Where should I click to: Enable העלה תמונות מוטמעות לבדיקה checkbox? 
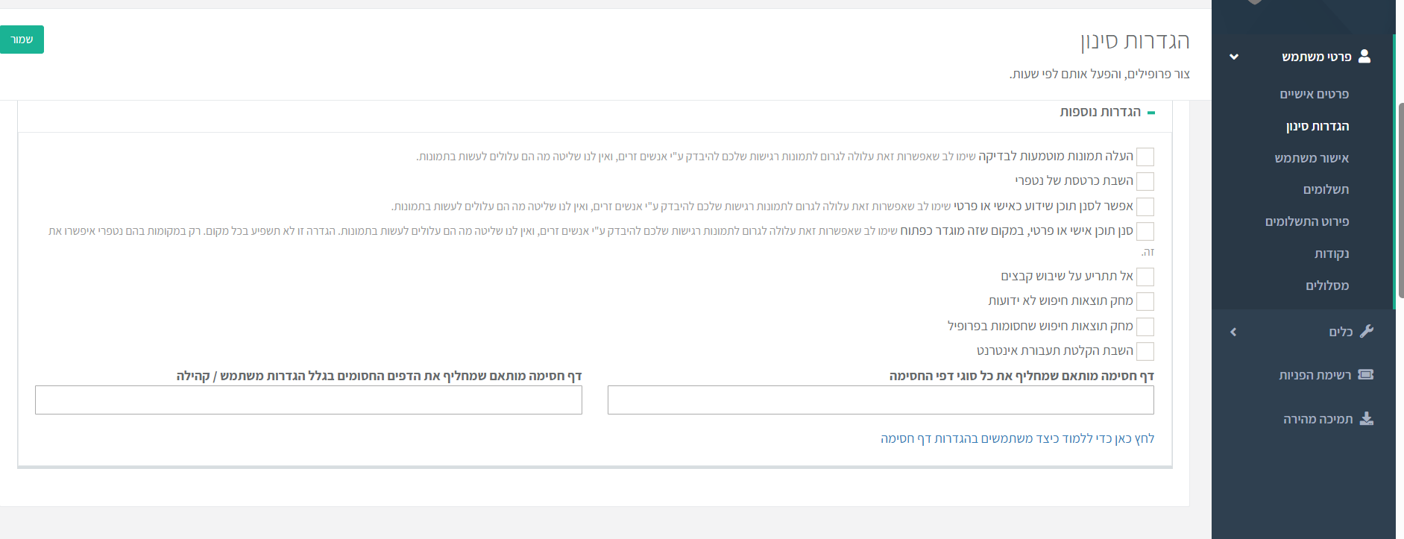[x=1145, y=157]
